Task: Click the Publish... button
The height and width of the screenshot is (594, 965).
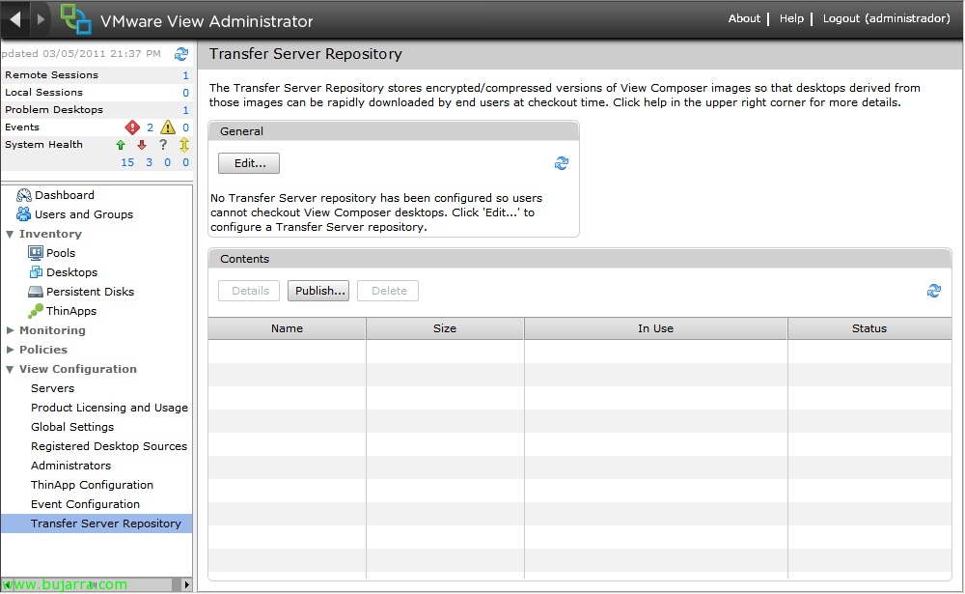Action: [318, 291]
